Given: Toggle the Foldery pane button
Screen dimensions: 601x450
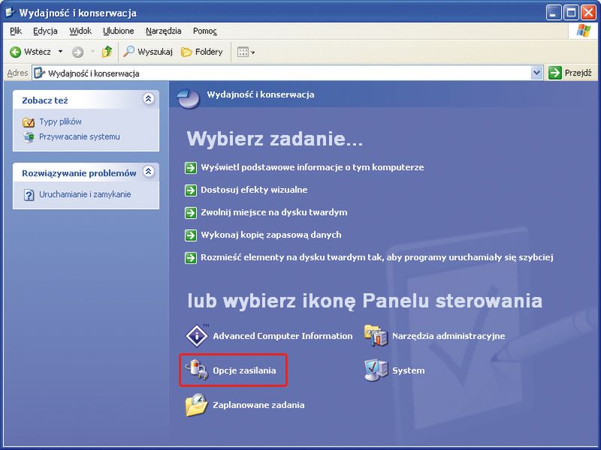Looking at the screenshot, I should pos(202,52).
